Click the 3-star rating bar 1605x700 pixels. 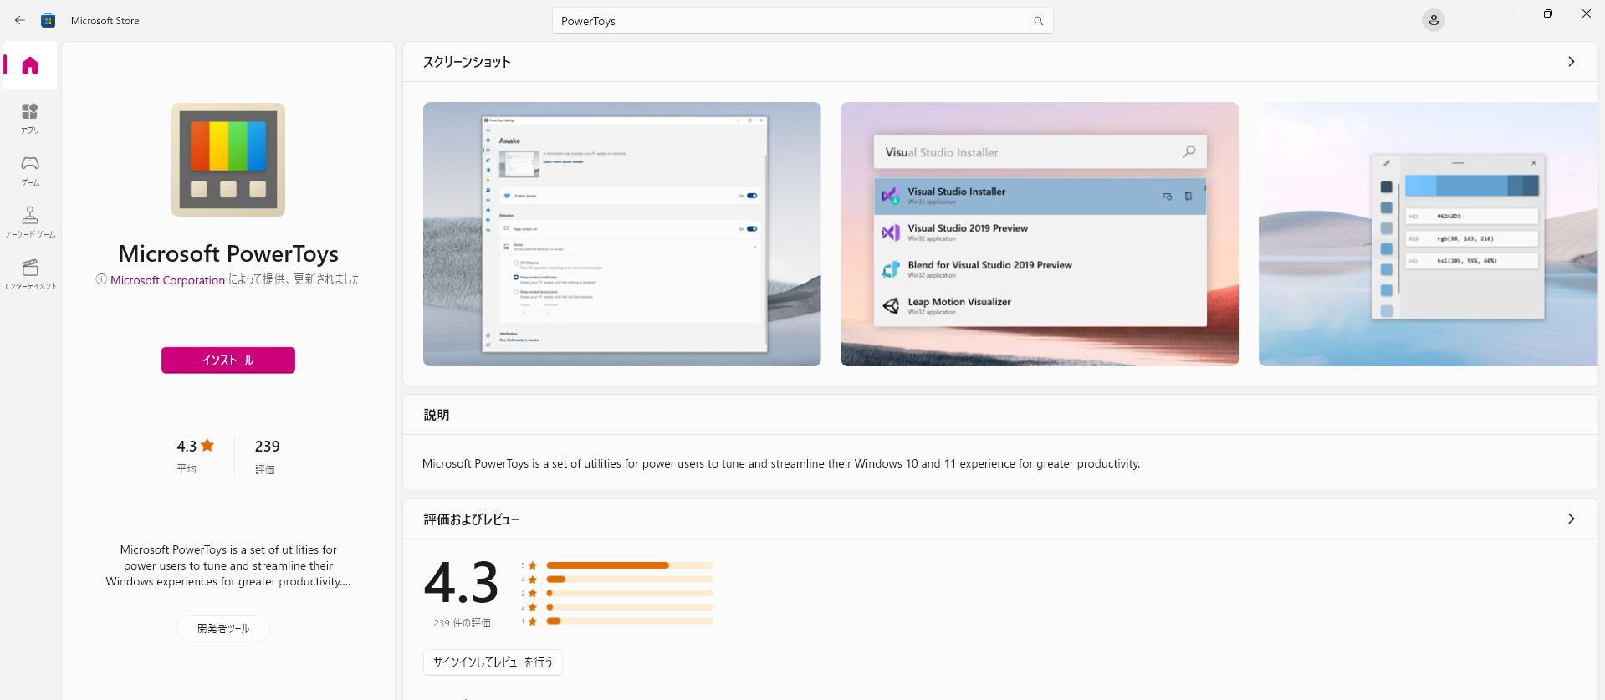click(x=630, y=593)
